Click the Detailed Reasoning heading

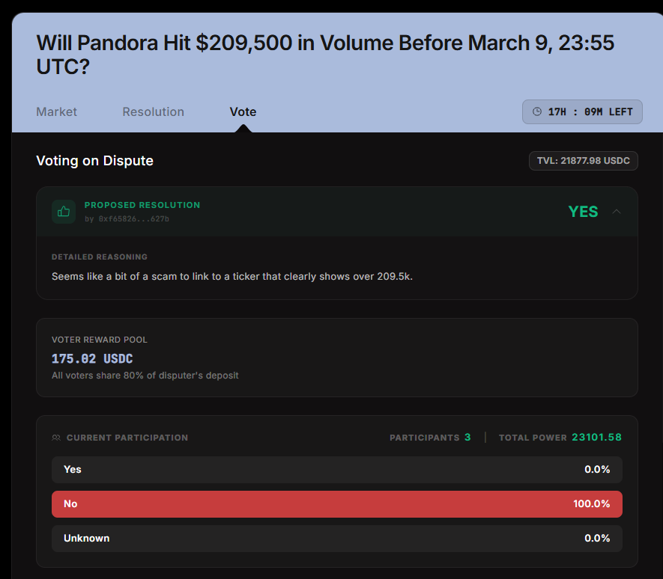[100, 257]
